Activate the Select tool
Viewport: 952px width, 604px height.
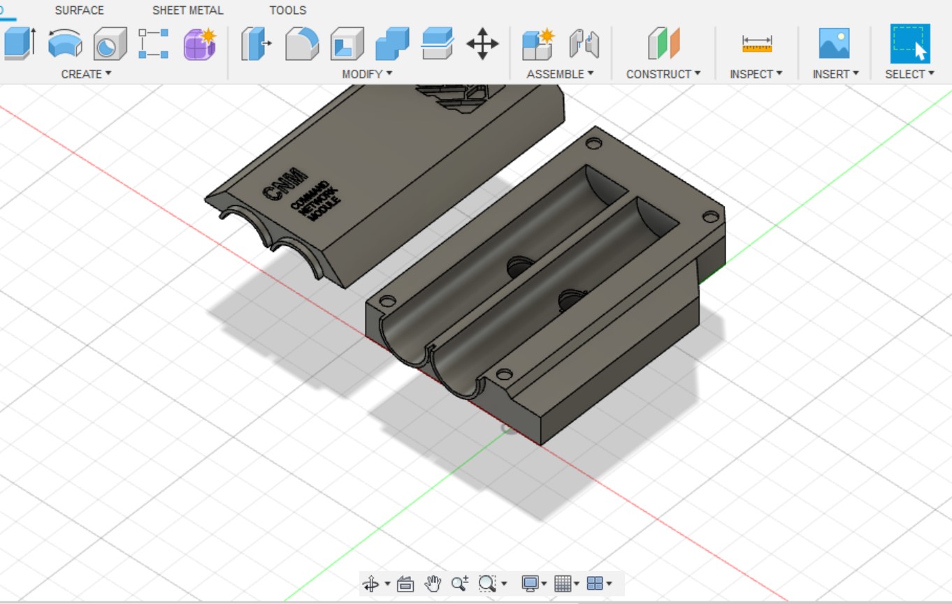coord(910,44)
